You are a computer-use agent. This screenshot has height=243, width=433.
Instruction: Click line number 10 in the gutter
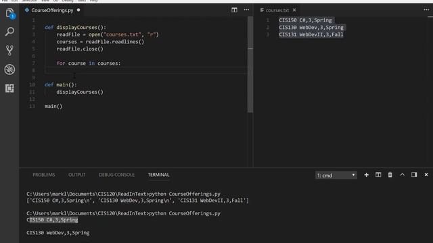(32, 84)
